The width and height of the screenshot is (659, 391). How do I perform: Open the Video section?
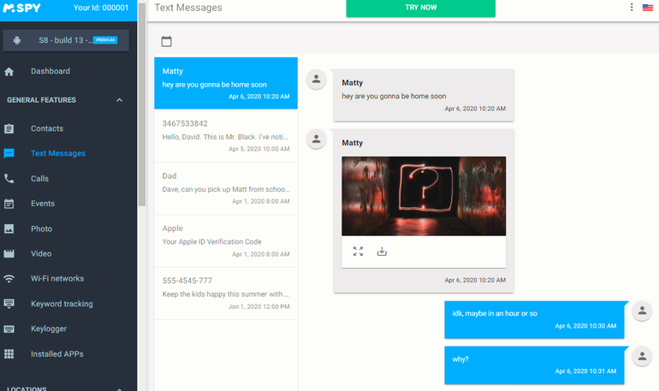pos(41,253)
